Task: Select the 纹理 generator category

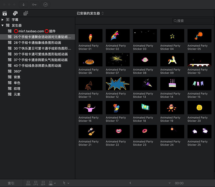Action: tap(38, 89)
